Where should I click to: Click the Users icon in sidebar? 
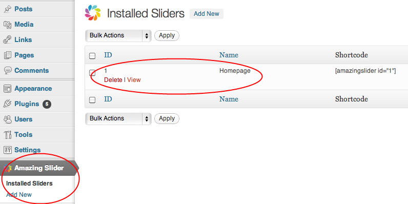[7, 119]
